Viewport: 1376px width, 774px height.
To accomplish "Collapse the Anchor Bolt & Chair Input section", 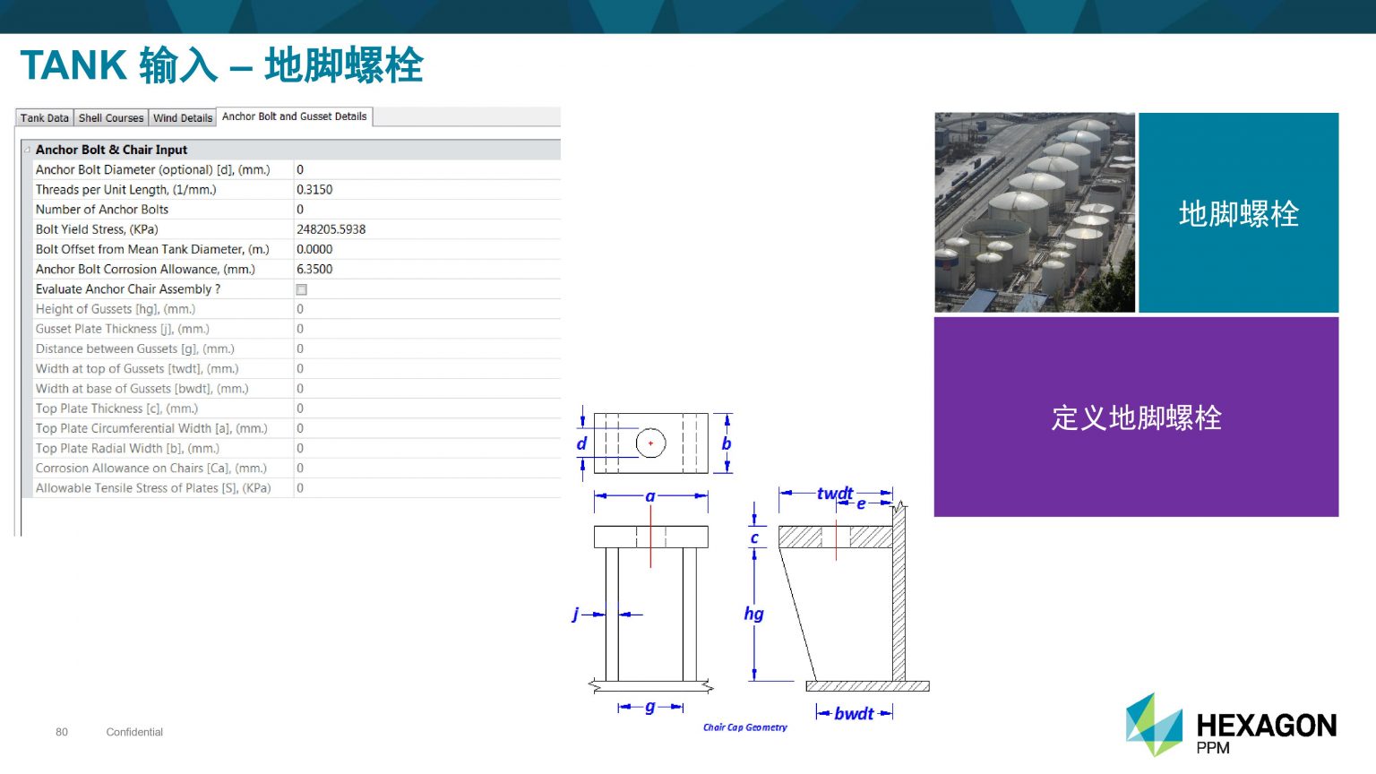I will click(x=27, y=150).
